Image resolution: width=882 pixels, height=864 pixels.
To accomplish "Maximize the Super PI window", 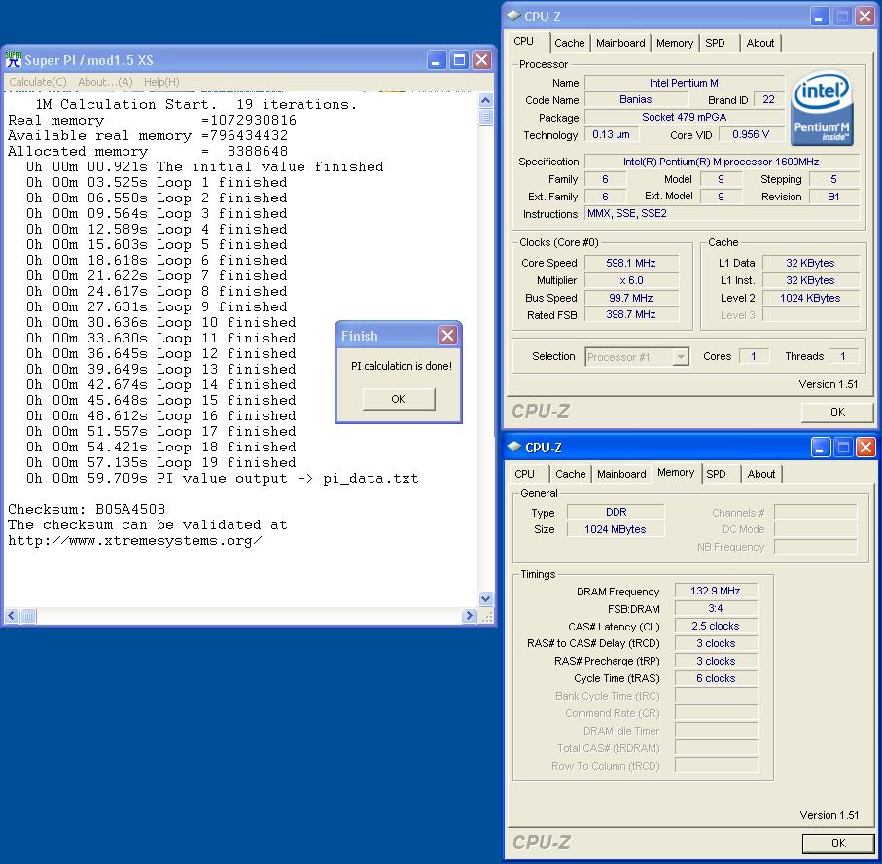I will pos(459,59).
